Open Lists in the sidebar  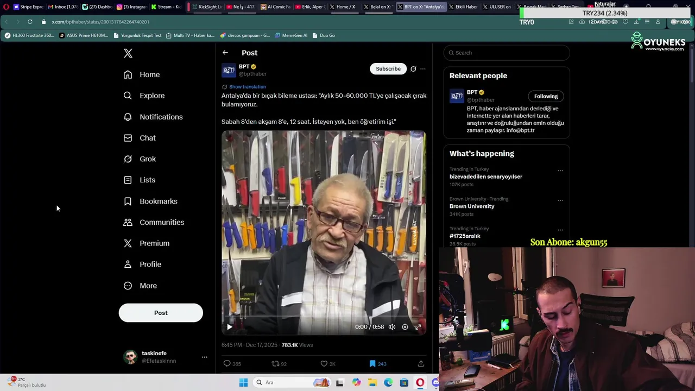click(139, 180)
